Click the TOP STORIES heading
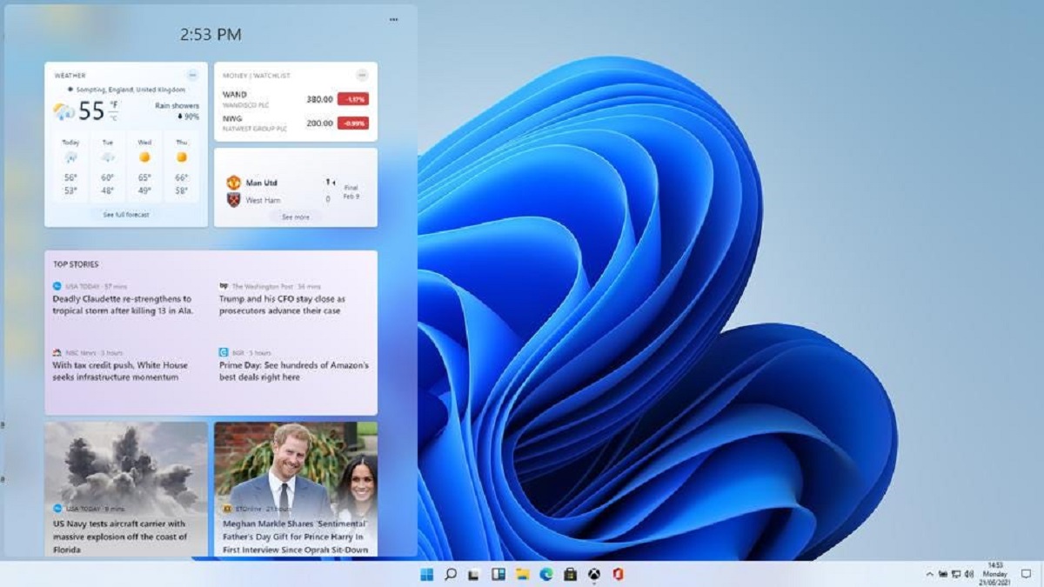1044x587 pixels. (76, 263)
